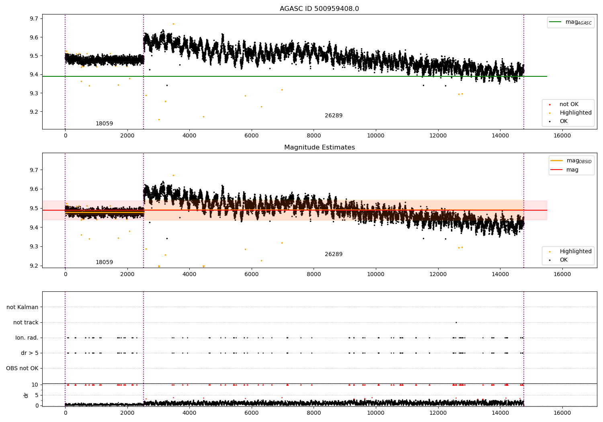Select the "not OK" legend entry in top plot
Image resolution: width=603 pixels, height=422 pixels.
(x=569, y=104)
